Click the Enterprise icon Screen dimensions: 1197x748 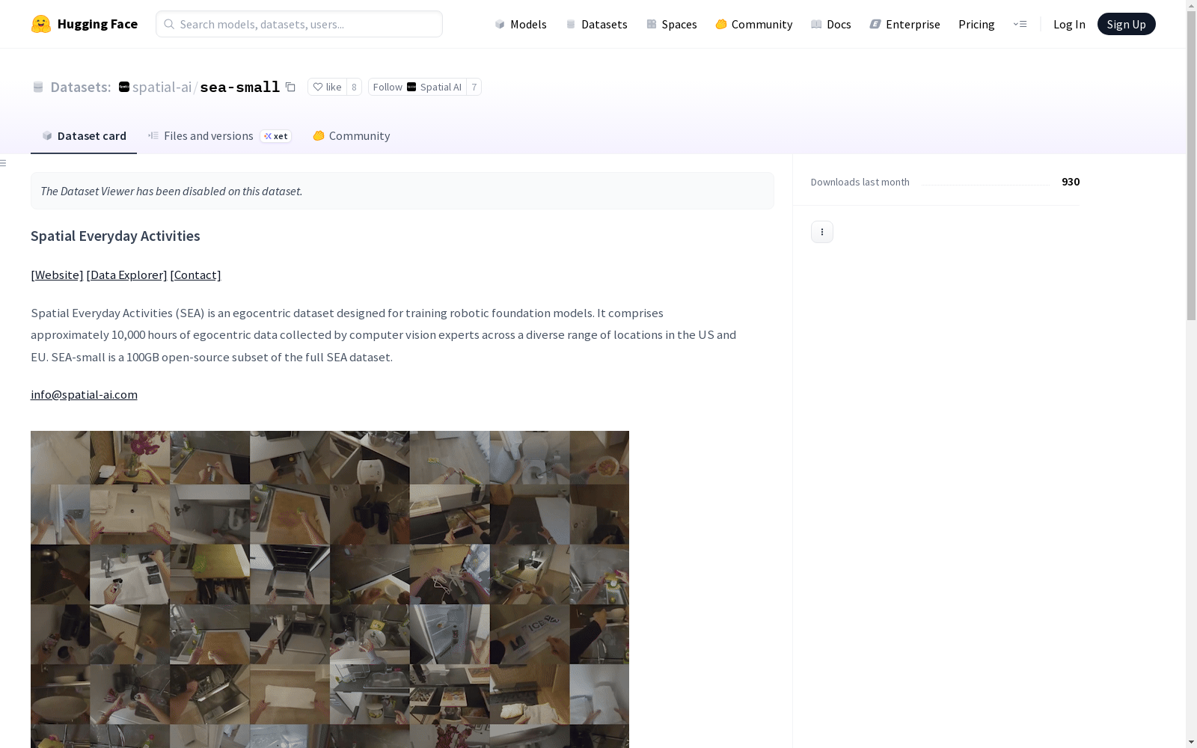click(x=875, y=24)
